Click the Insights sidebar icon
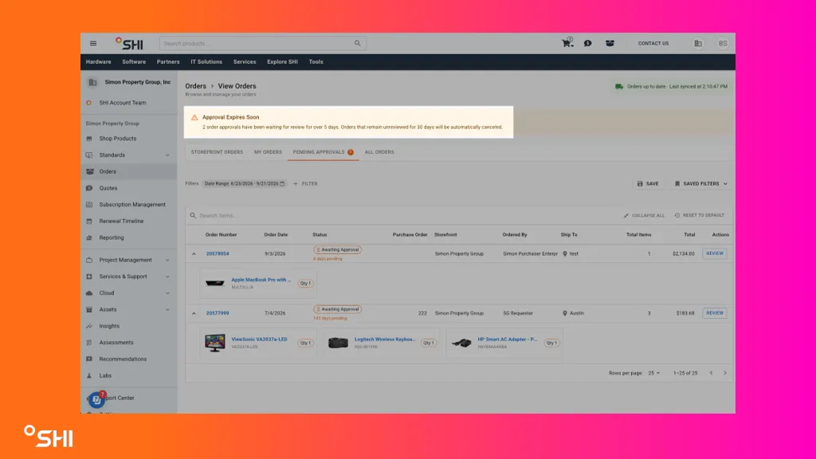 click(89, 326)
